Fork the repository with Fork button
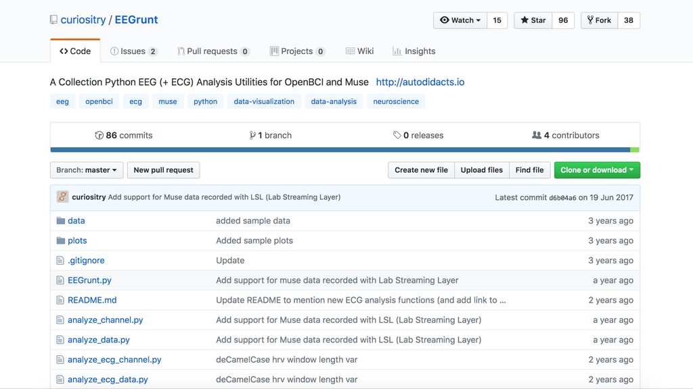Viewport: 693px width, 389px height. (599, 20)
